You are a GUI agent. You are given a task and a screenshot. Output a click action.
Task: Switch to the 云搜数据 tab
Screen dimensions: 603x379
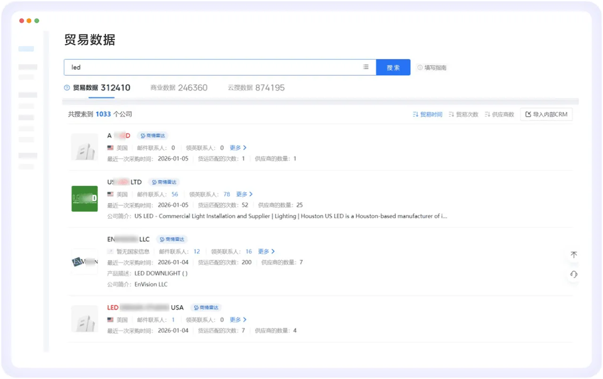point(256,88)
